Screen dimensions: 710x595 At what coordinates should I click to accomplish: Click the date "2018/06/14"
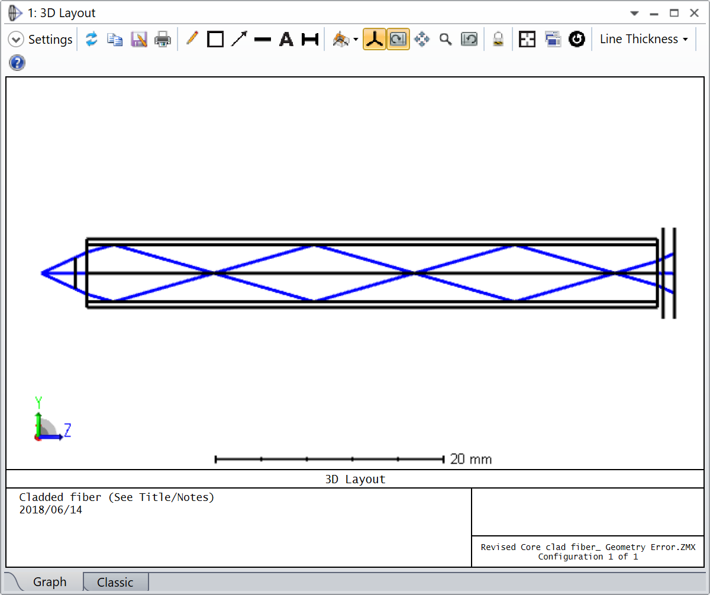pyautogui.click(x=51, y=510)
